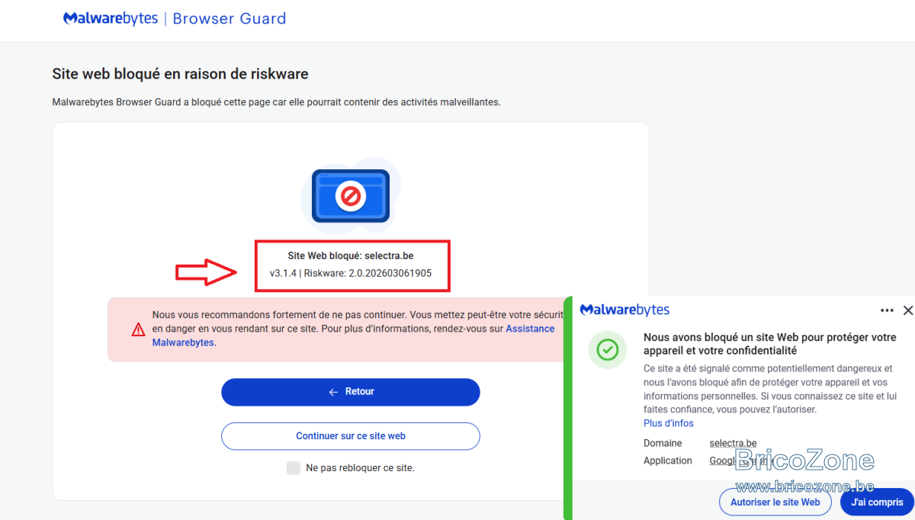This screenshot has height=520, width=915.
Task: Click the 'Ne pas rebloquer ce site.' label
Action: [360, 468]
